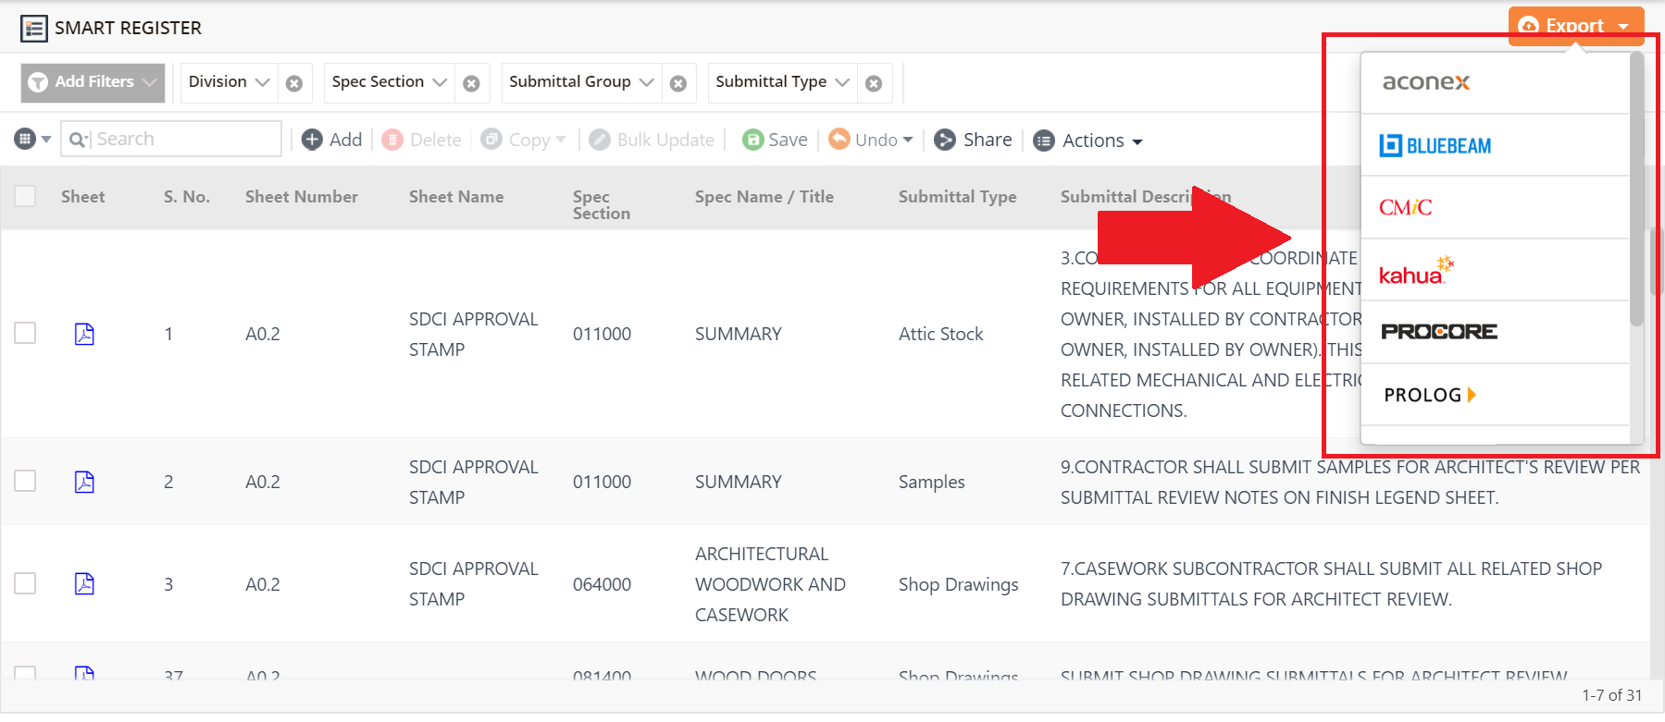
Task: Select row 1 checkbox
Action: (25, 333)
